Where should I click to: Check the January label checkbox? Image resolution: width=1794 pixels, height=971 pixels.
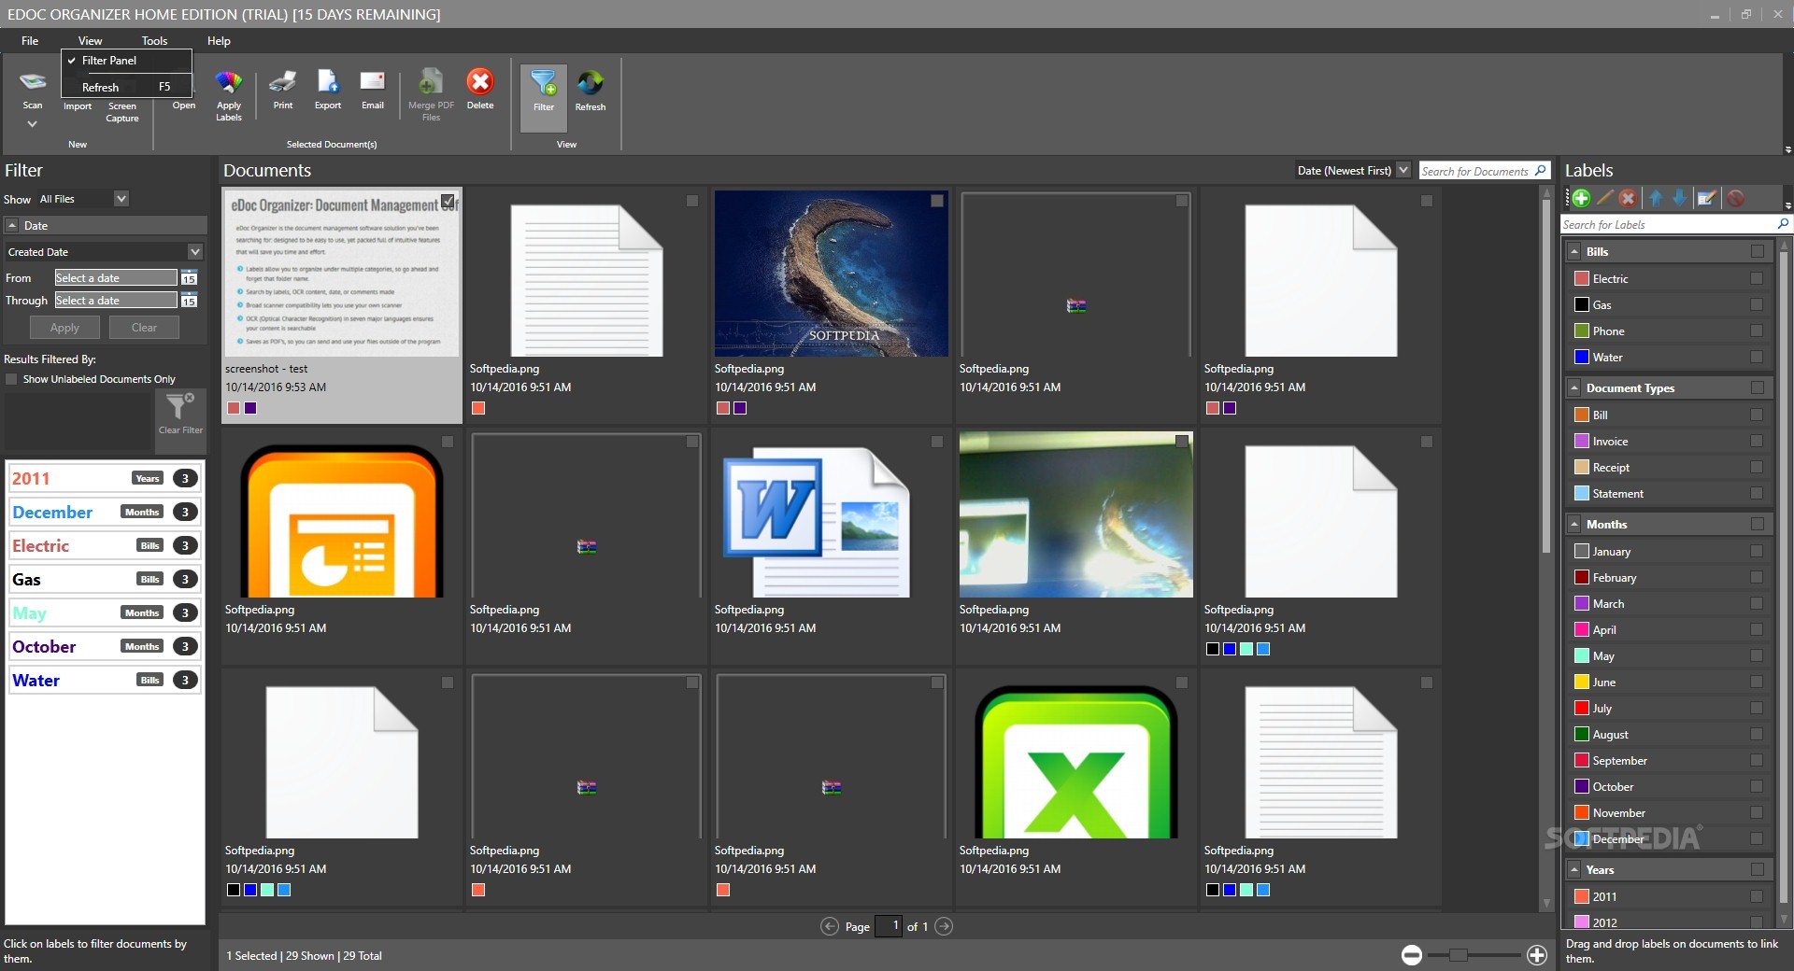(x=1757, y=551)
